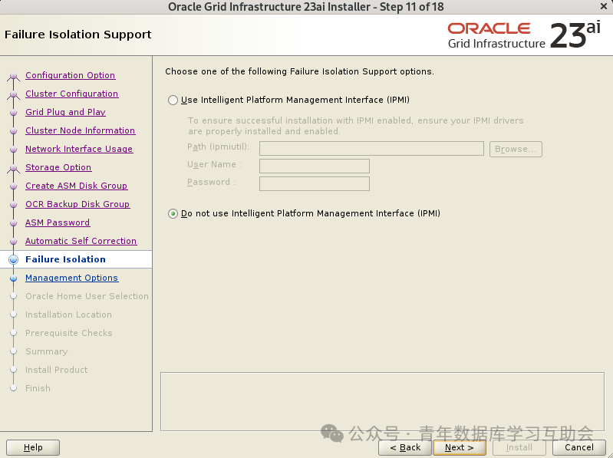Select the Failure Isolation step
Screen dimensions: 613x458
[x=65, y=259]
